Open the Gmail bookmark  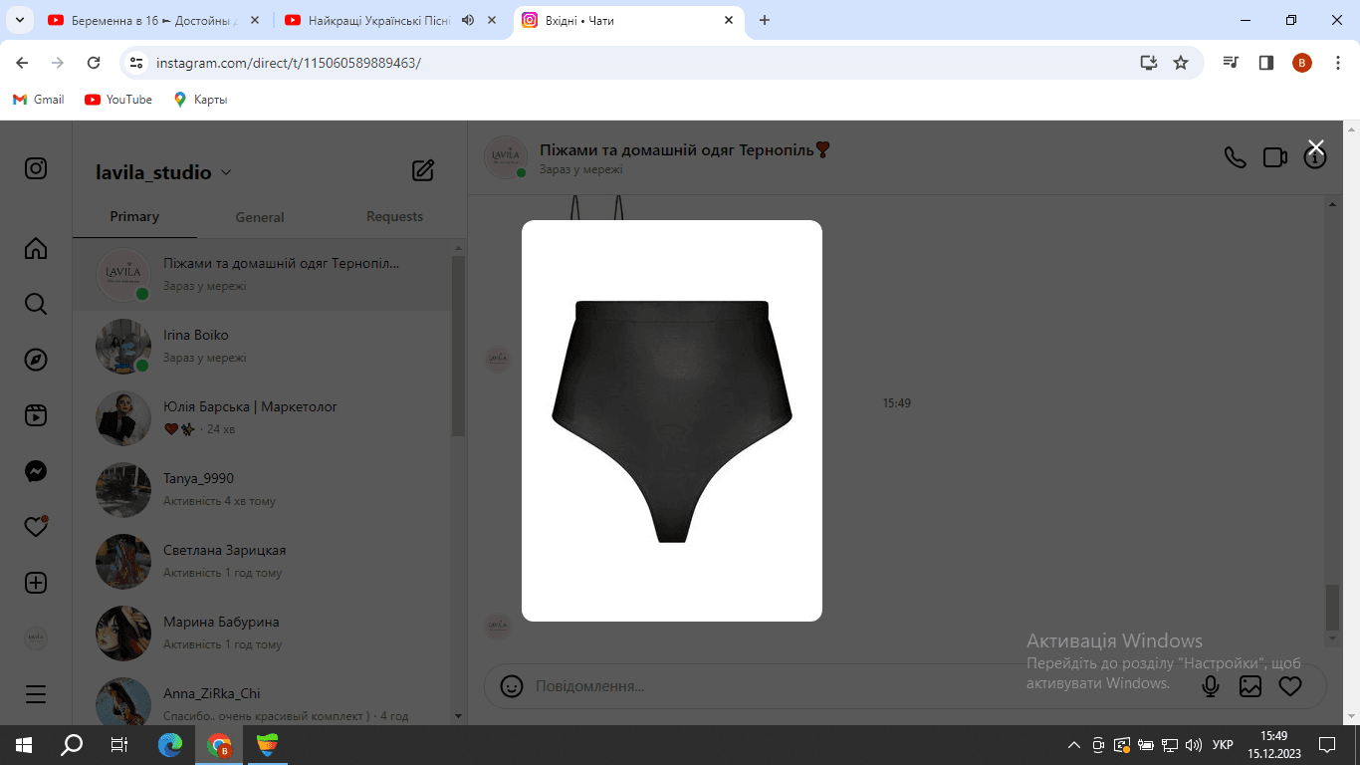tap(38, 100)
